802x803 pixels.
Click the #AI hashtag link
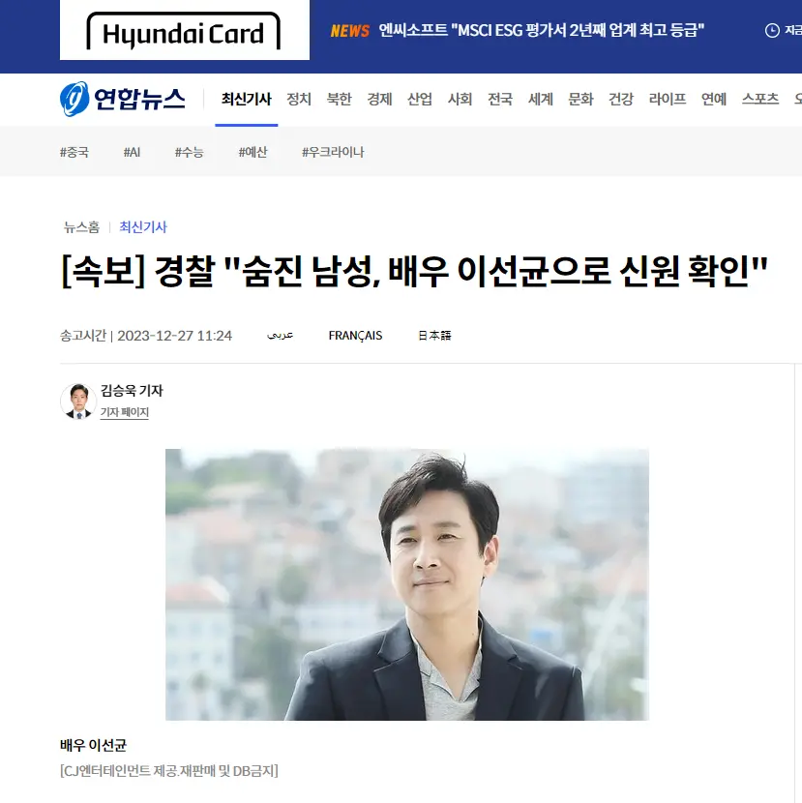[x=132, y=152]
